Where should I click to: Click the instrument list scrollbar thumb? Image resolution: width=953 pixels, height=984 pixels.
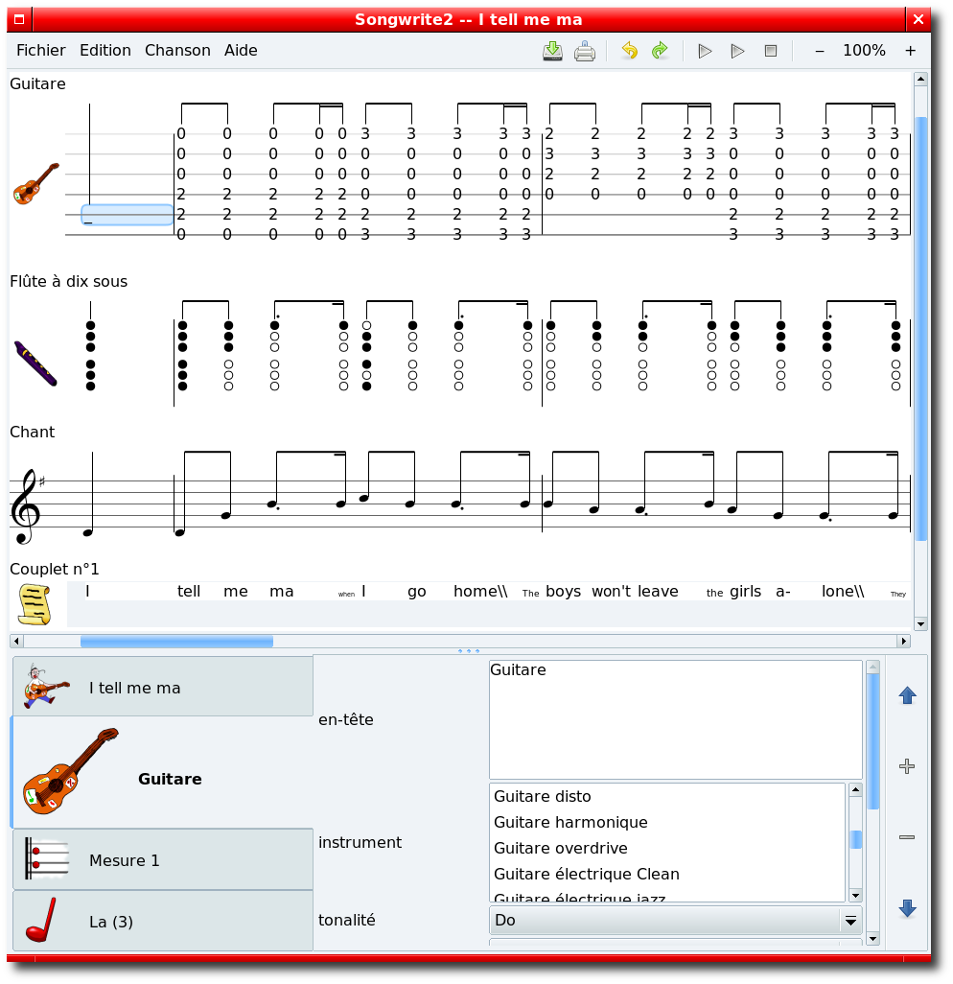pos(856,840)
